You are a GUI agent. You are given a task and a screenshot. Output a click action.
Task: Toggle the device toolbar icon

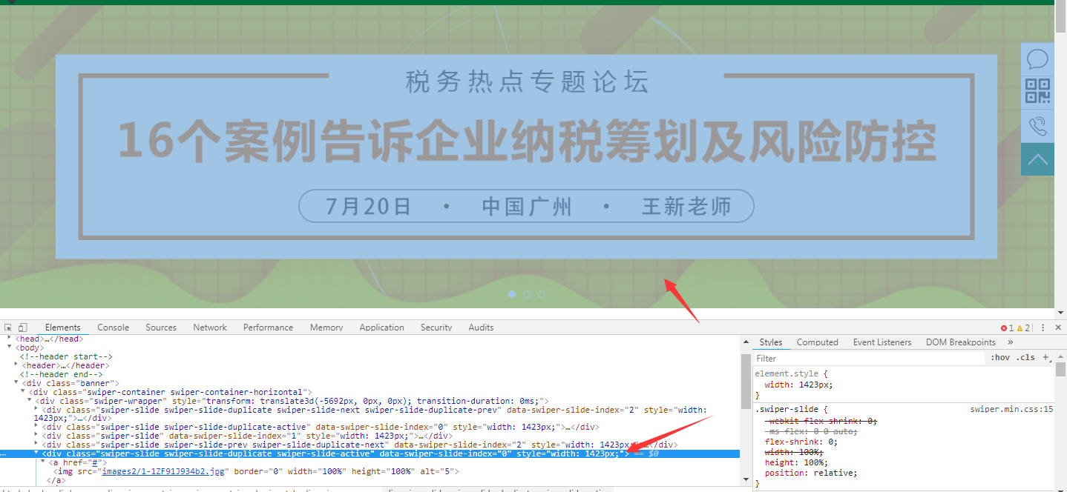click(x=23, y=327)
